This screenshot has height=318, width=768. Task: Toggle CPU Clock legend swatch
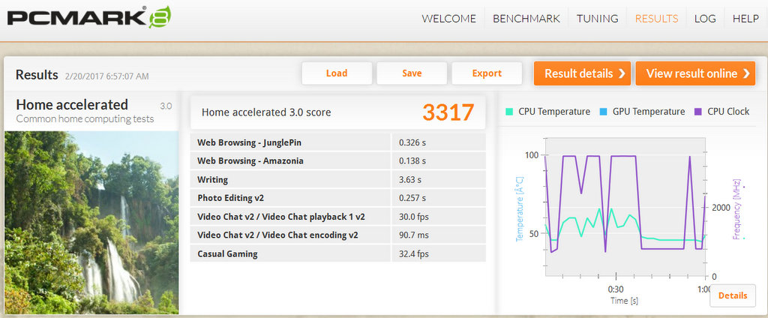point(698,112)
